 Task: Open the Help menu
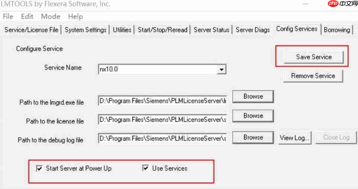(x=75, y=16)
